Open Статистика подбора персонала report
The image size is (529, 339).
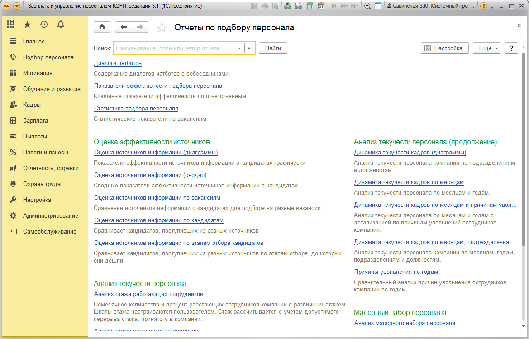136,109
